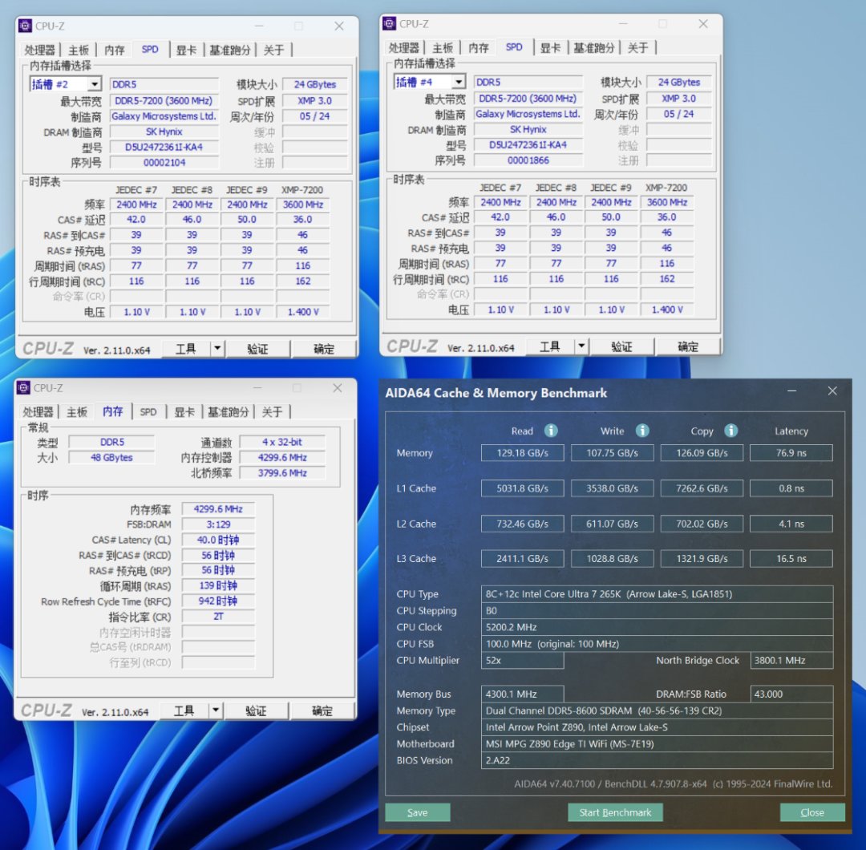Open 处理器 tab in memory window
Screen dimensions: 866x850
[38, 412]
